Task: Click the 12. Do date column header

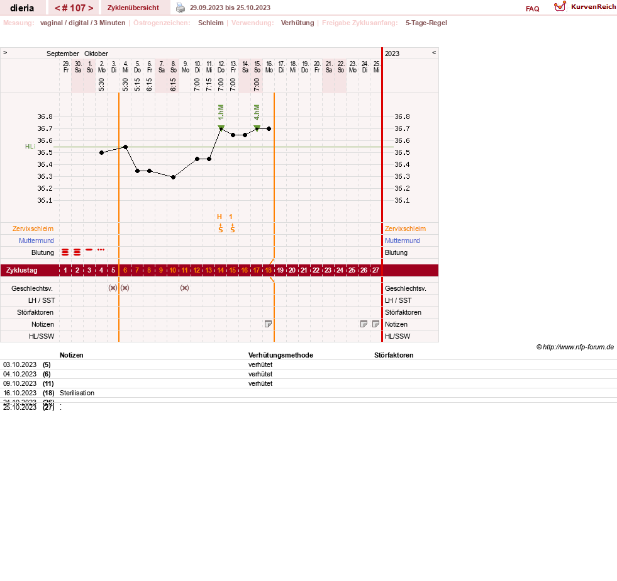Action: pos(221,67)
